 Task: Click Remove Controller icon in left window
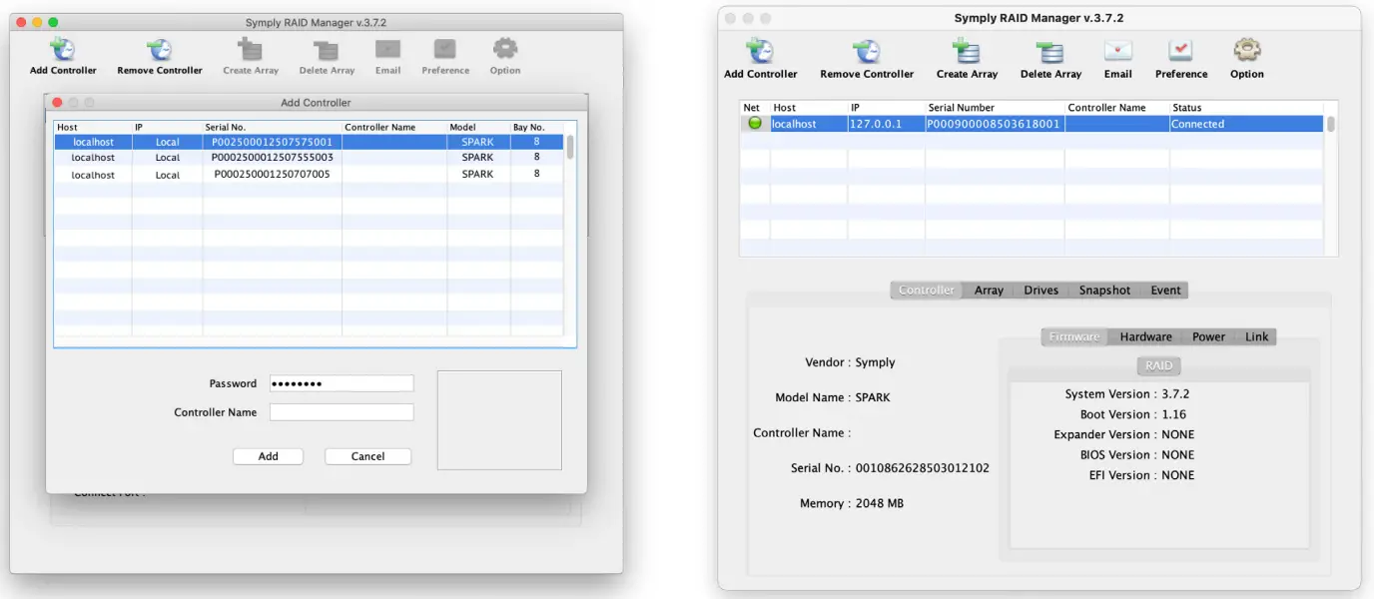[x=159, y=49]
